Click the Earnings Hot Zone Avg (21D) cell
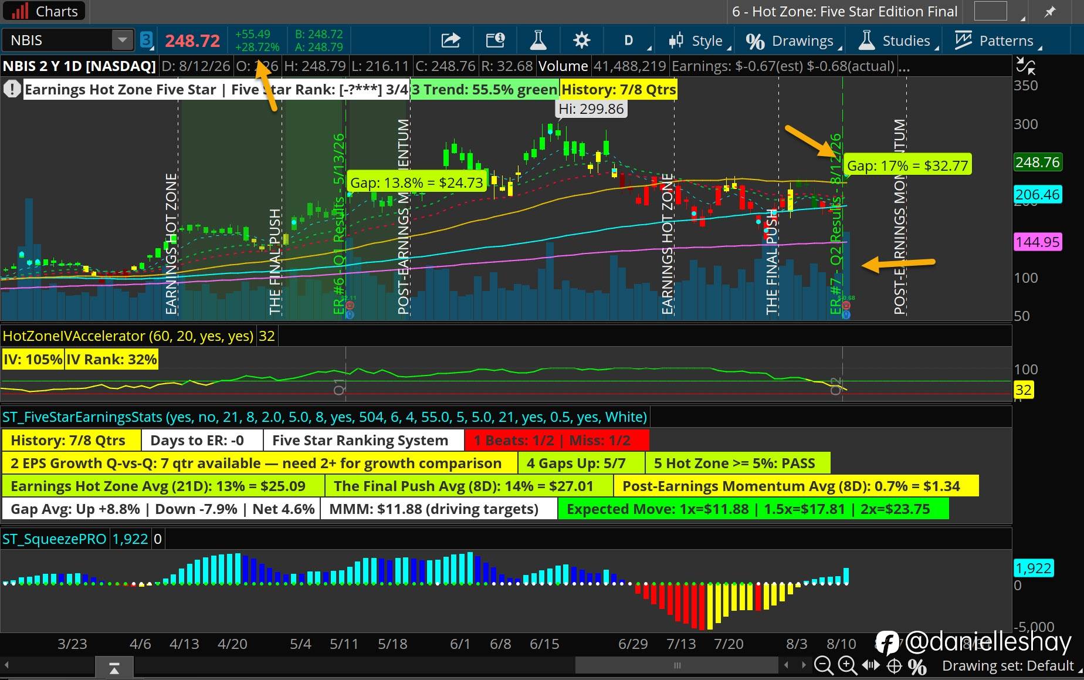Image resolution: width=1084 pixels, height=680 pixels. coord(163,486)
